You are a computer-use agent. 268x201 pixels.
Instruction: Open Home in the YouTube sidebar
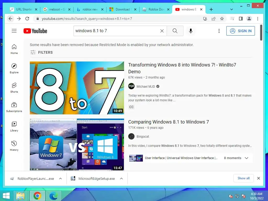coord(14,49)
